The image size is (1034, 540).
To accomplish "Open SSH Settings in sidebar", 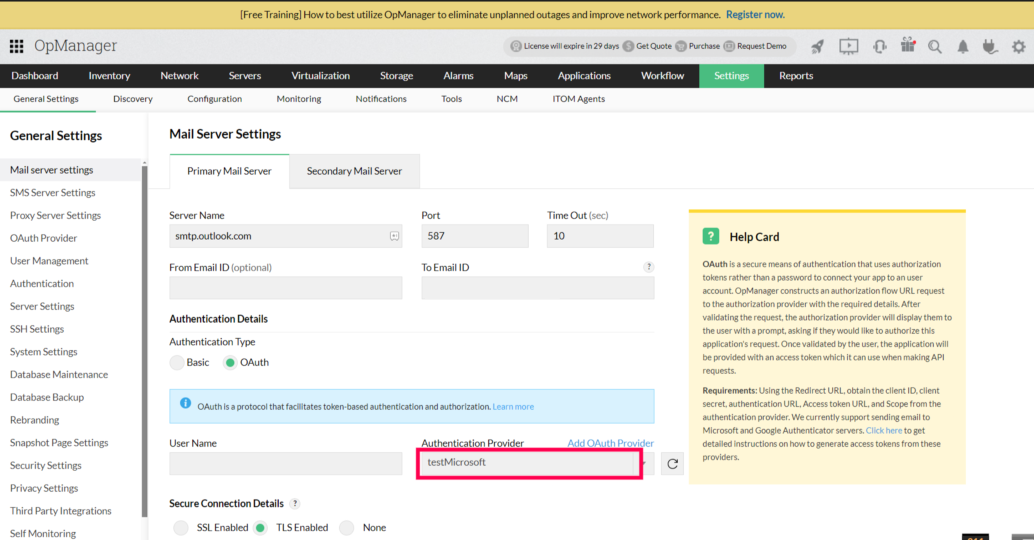I will coord(37,329).
